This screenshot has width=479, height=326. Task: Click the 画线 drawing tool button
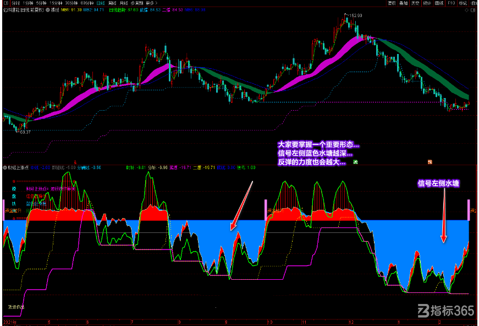pyautogui.click(x=439, y=3)
